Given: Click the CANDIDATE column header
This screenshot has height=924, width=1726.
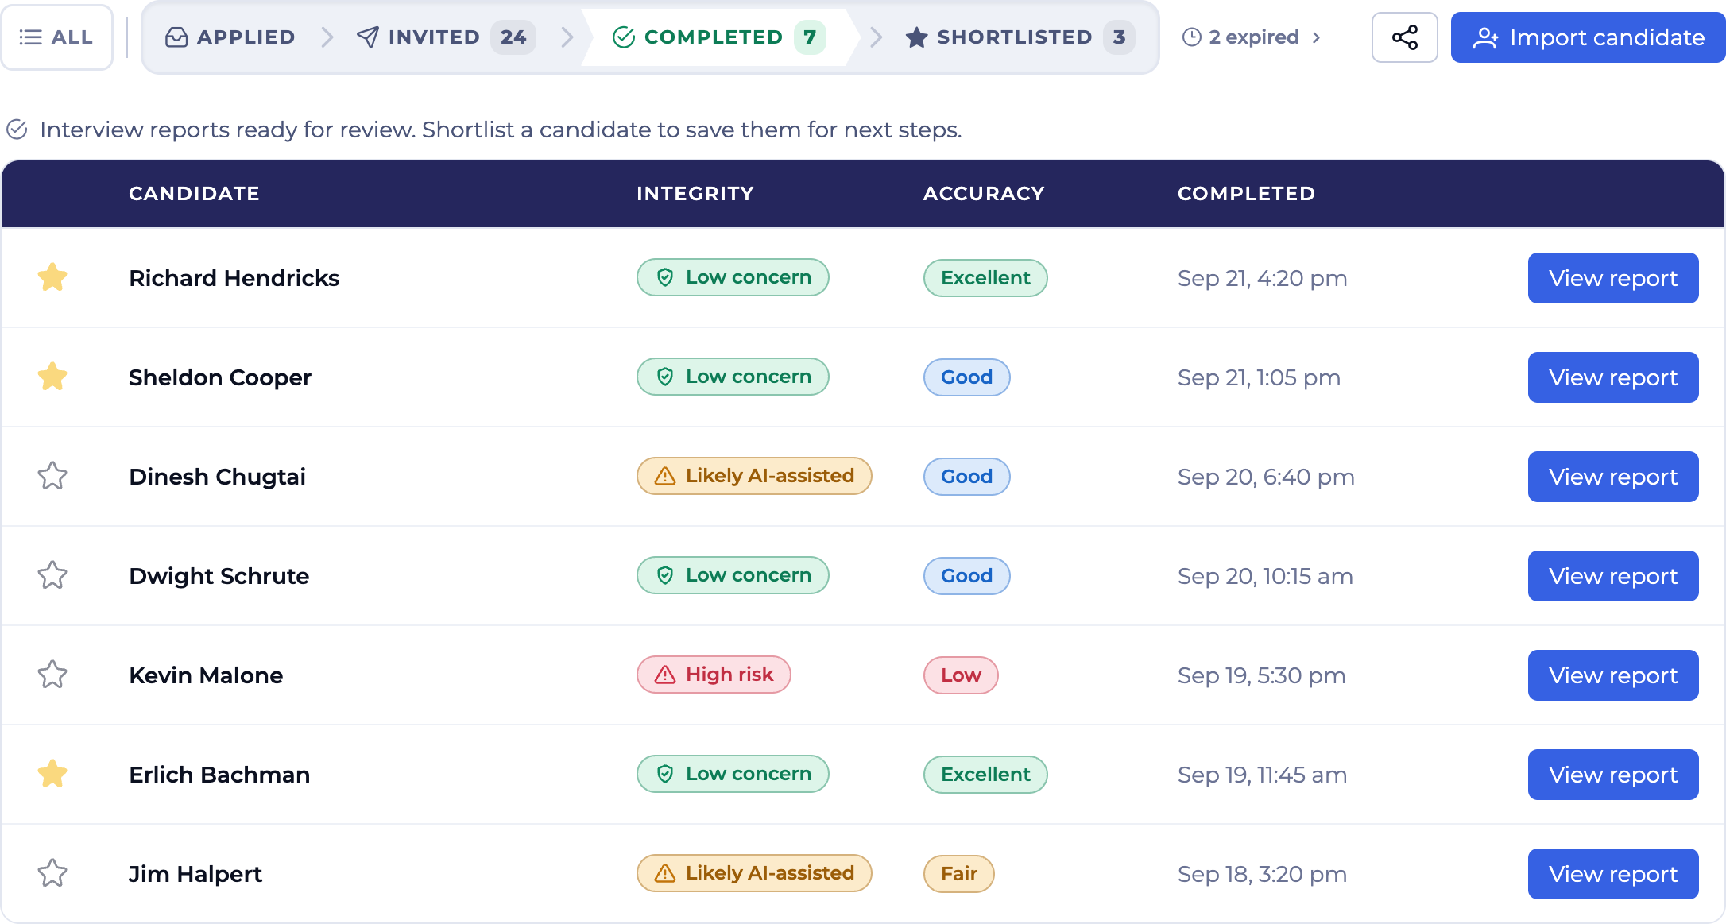Looking at the screenshot, I should 194,194.
